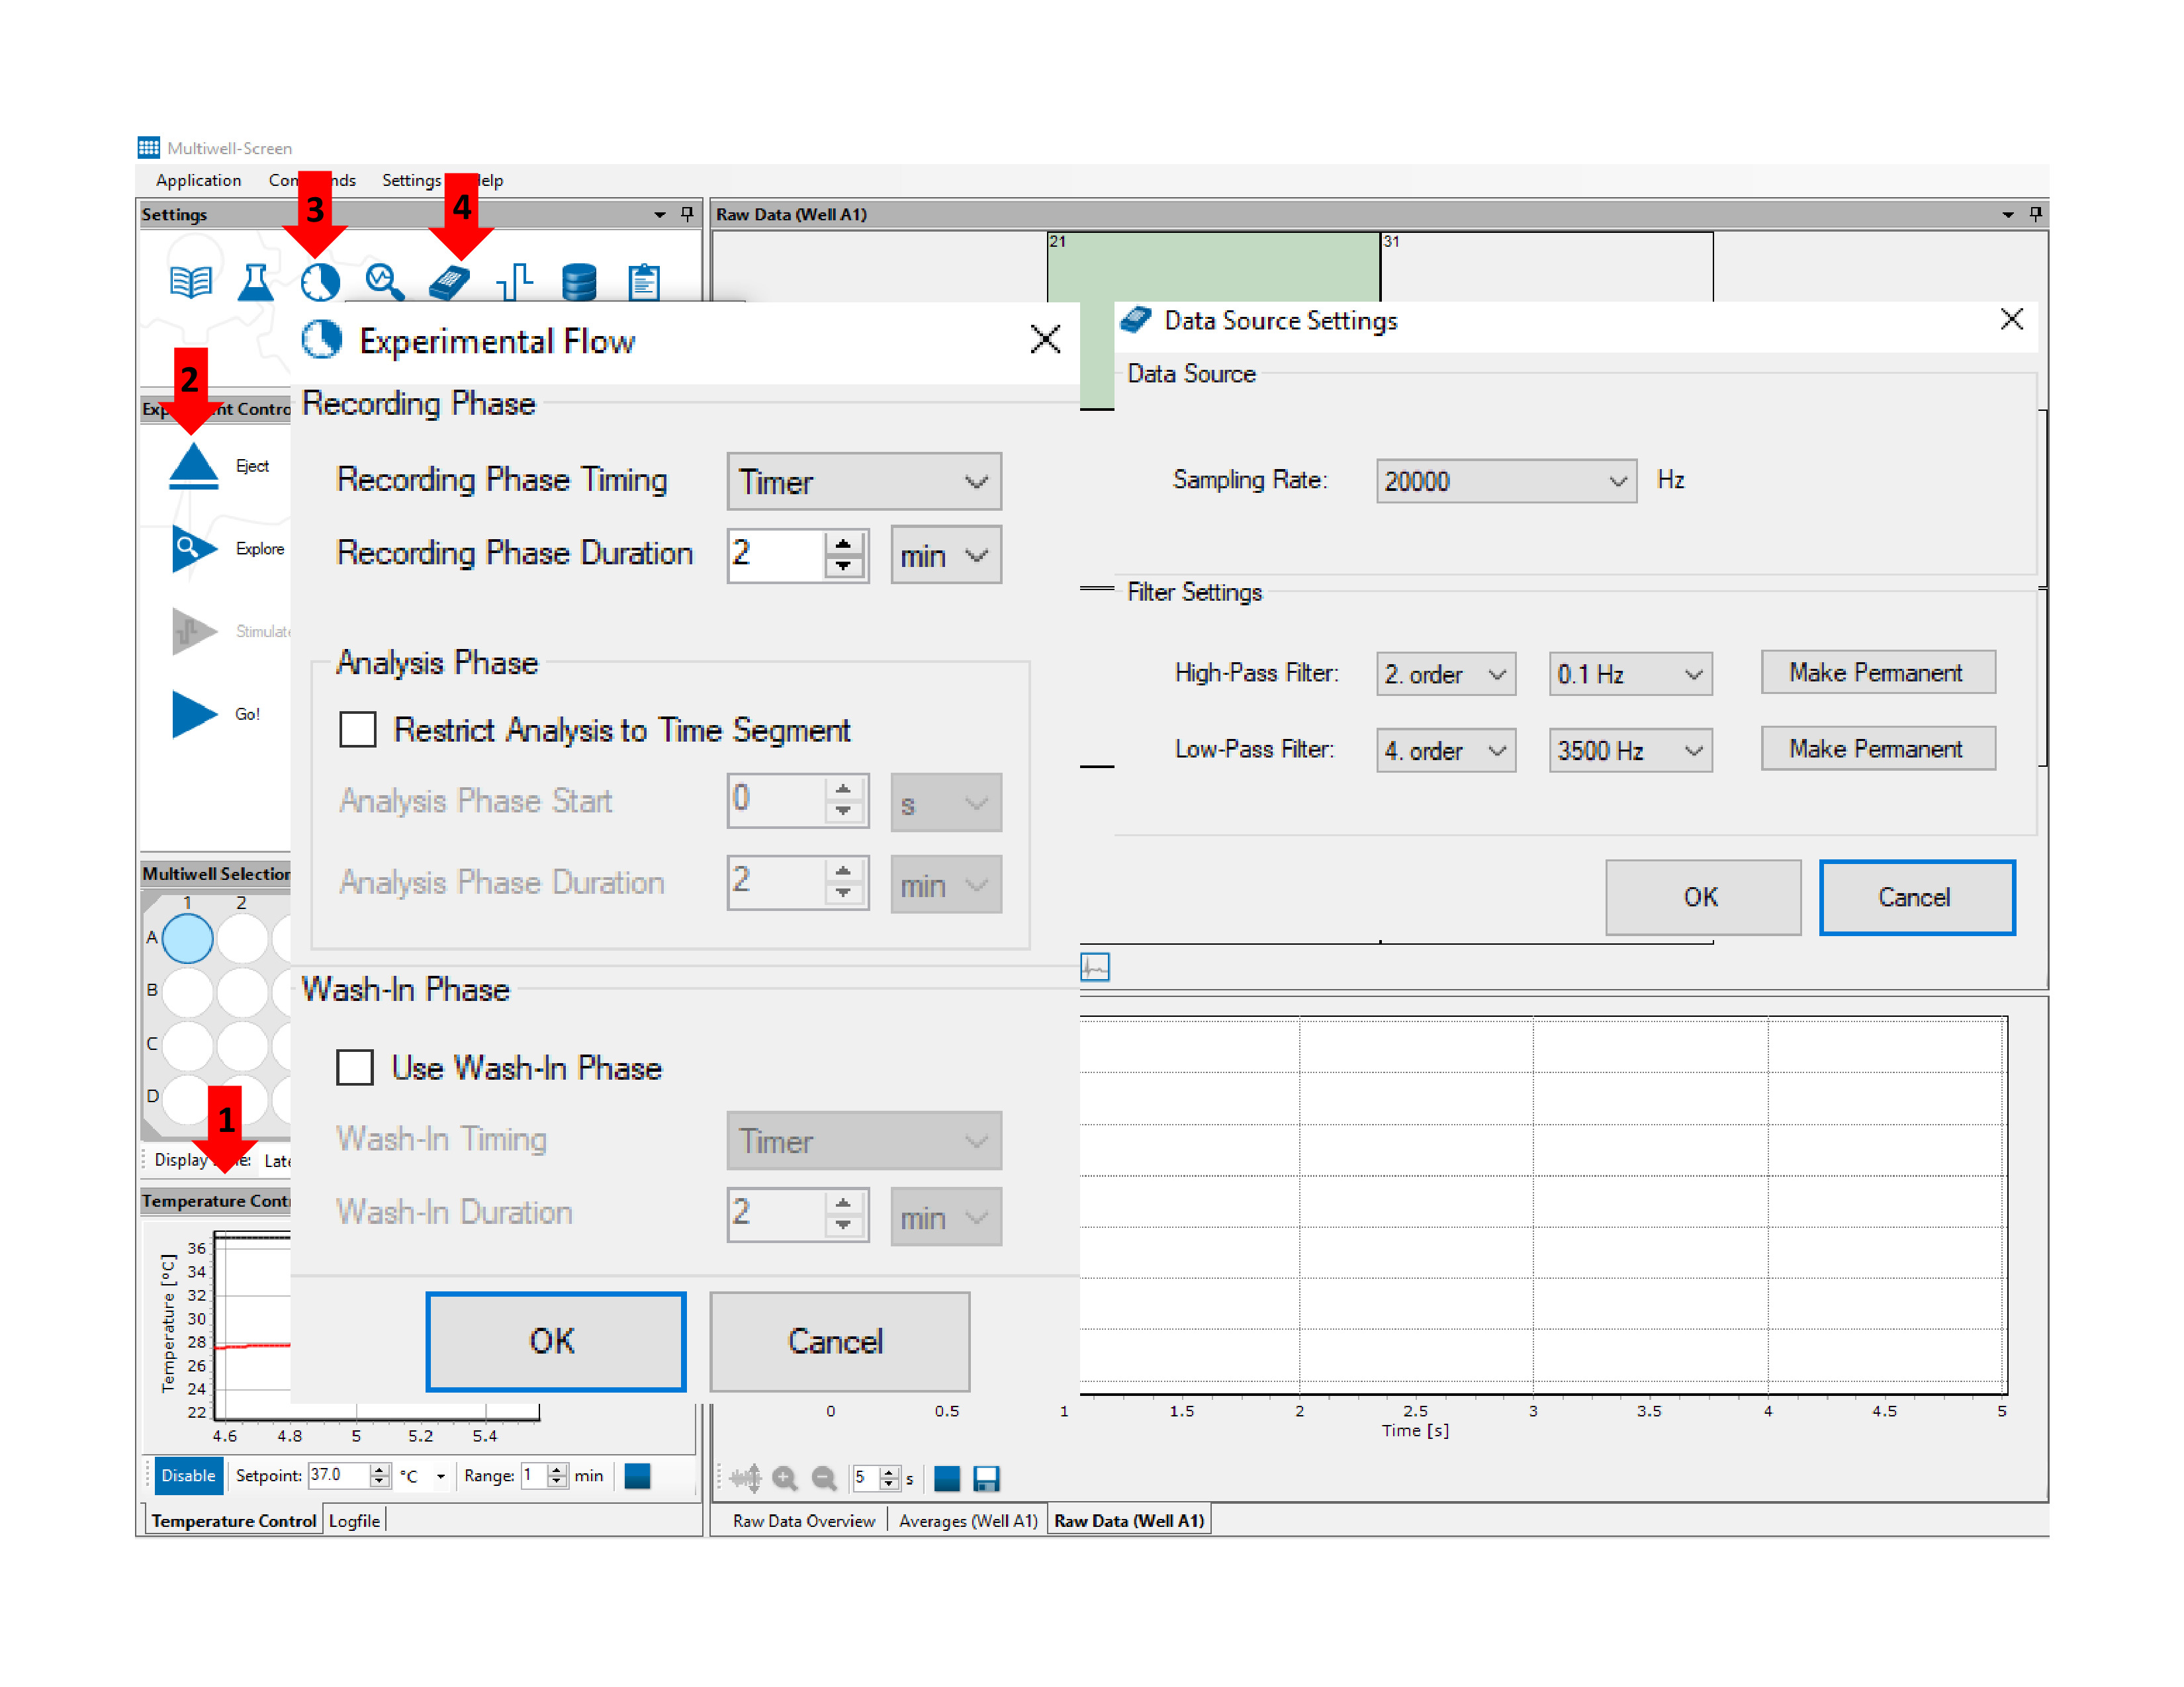Select well A1 circle in Multiwell Selection
This screenshot has height=1687, width=2184.
click(188, 937)
